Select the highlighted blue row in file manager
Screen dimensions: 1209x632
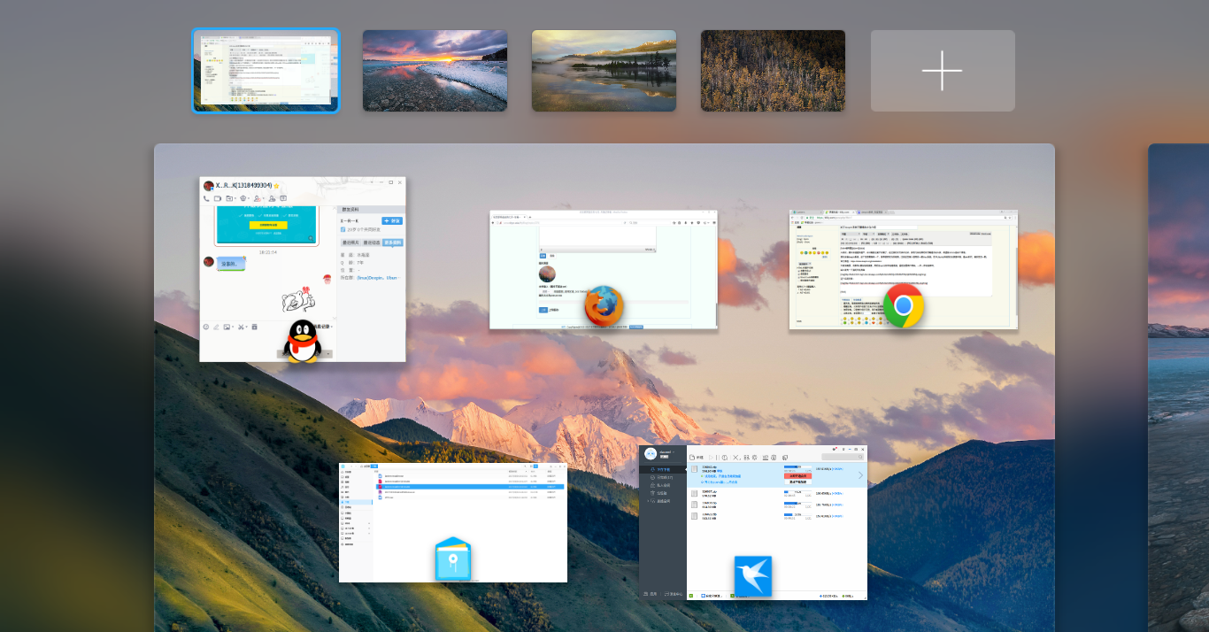tap(469, 487)
